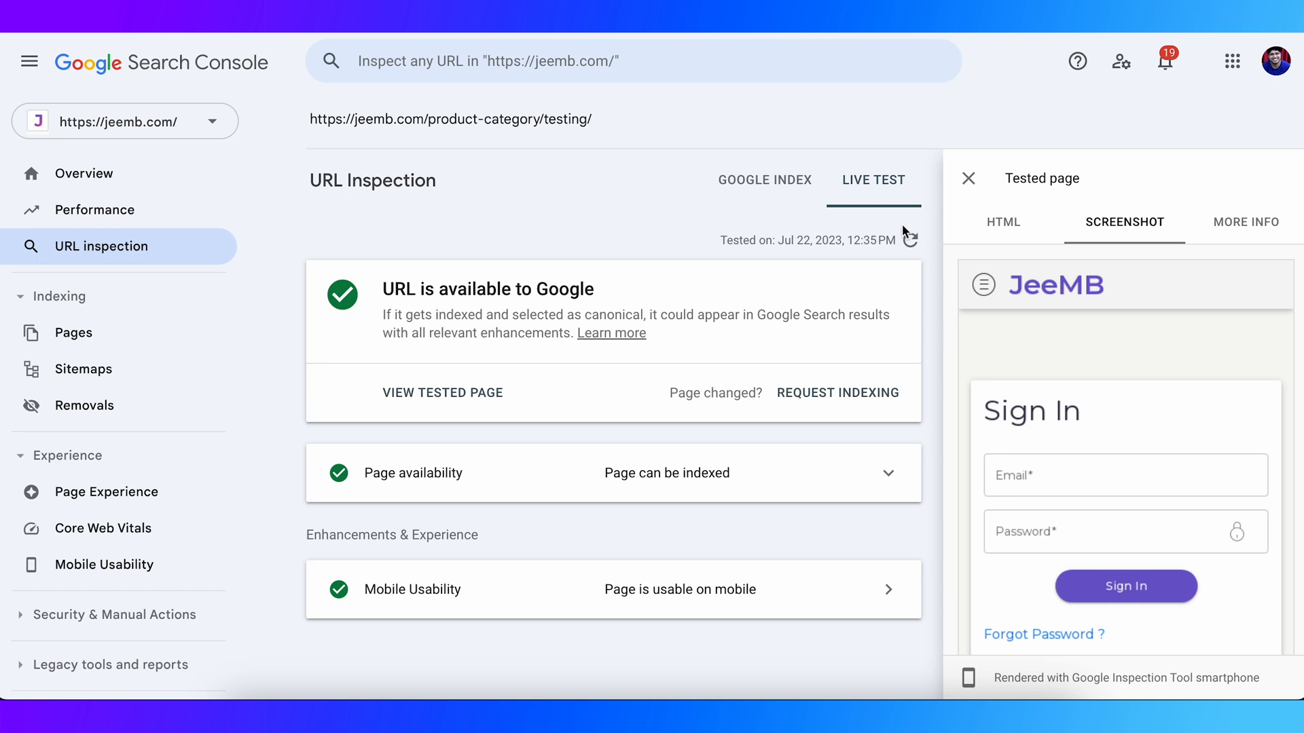Collapse the Experience section
Screen dimensions: 1304x733
20,455
